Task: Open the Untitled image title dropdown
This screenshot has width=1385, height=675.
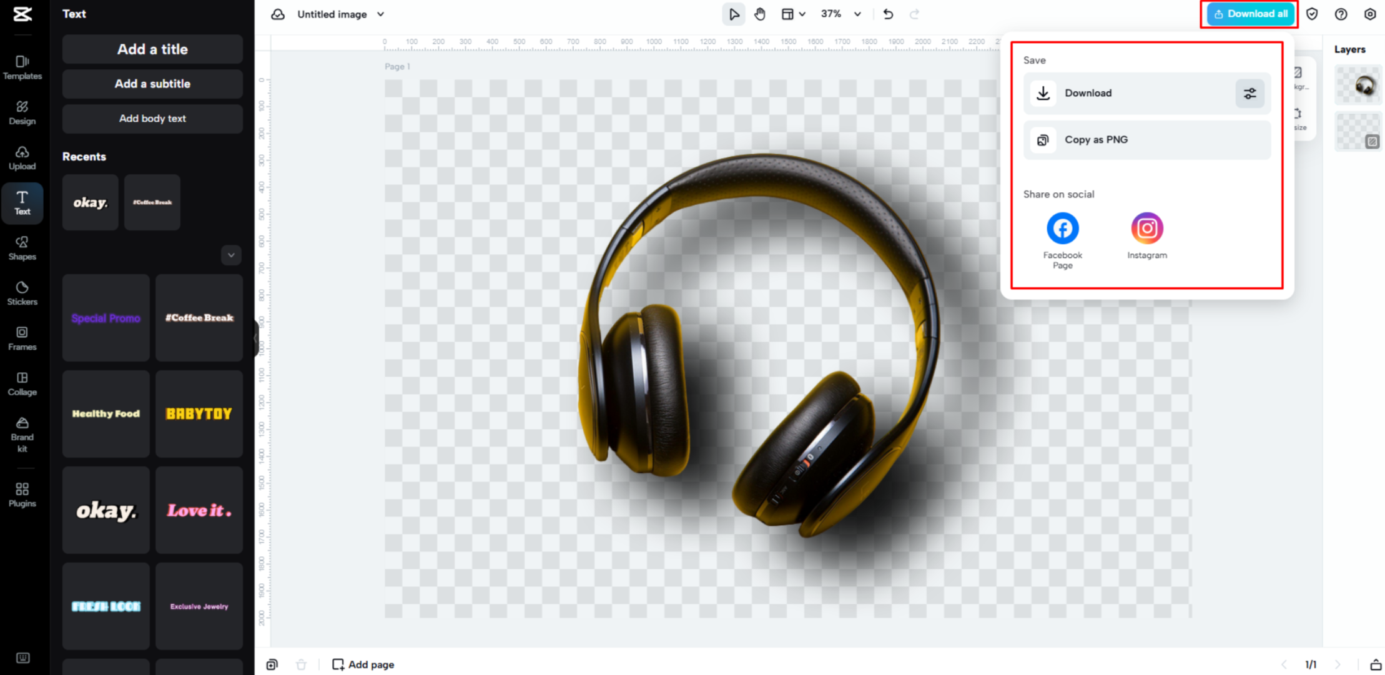Action: coord(380,14)
